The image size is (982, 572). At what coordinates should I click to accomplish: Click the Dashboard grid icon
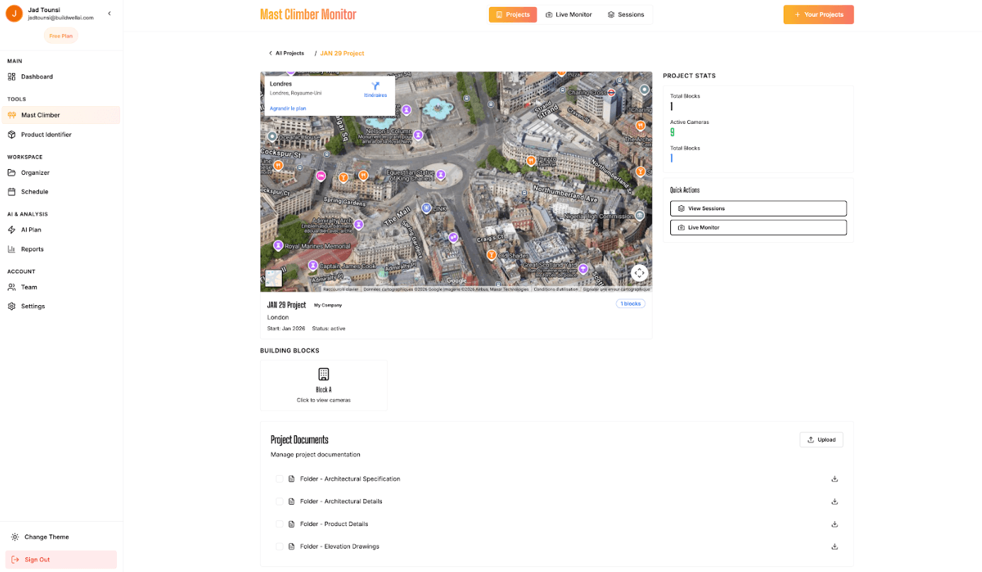[x=12, y=76]
